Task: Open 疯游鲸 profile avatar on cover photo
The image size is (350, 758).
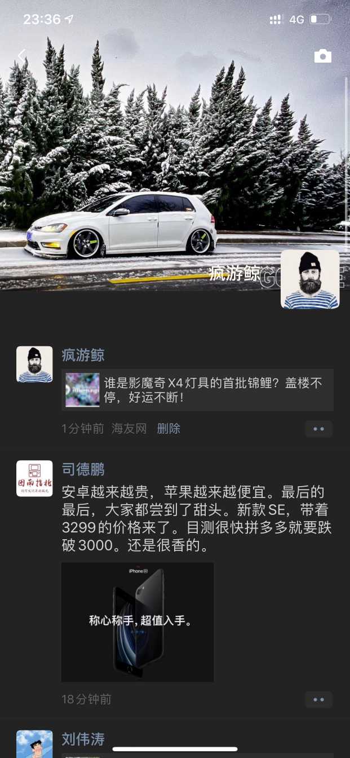Action: coord(310,279)
